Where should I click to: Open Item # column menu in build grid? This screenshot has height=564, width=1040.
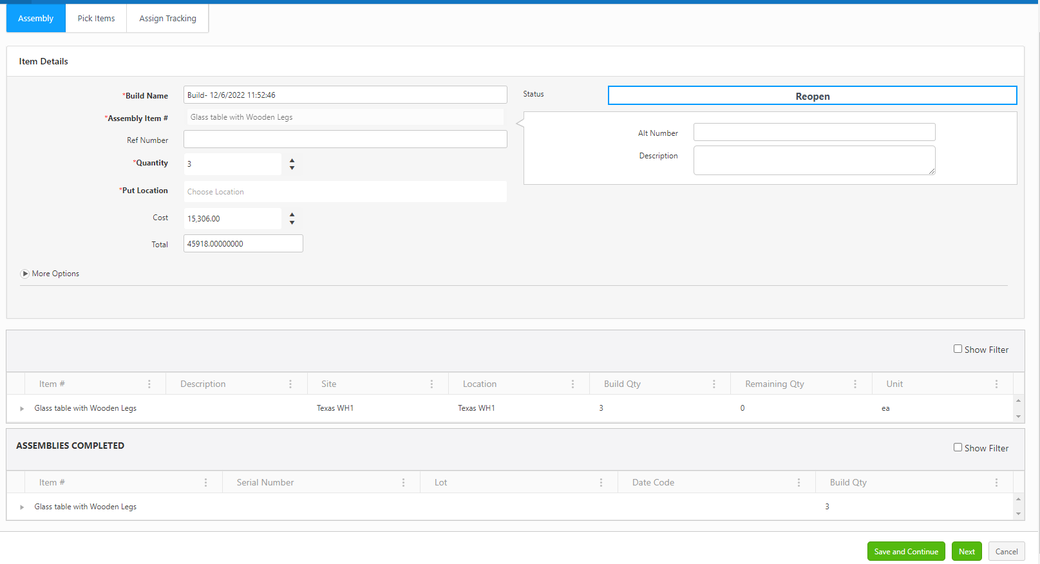pyautogui.click(x=149, y=384)
